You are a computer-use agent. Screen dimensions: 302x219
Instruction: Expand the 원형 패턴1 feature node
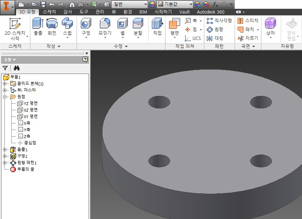(5, 163)
